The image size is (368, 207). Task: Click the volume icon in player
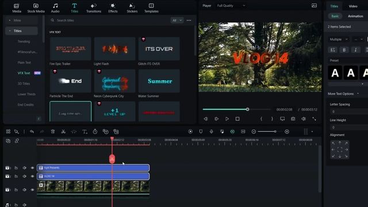[304, 119]
